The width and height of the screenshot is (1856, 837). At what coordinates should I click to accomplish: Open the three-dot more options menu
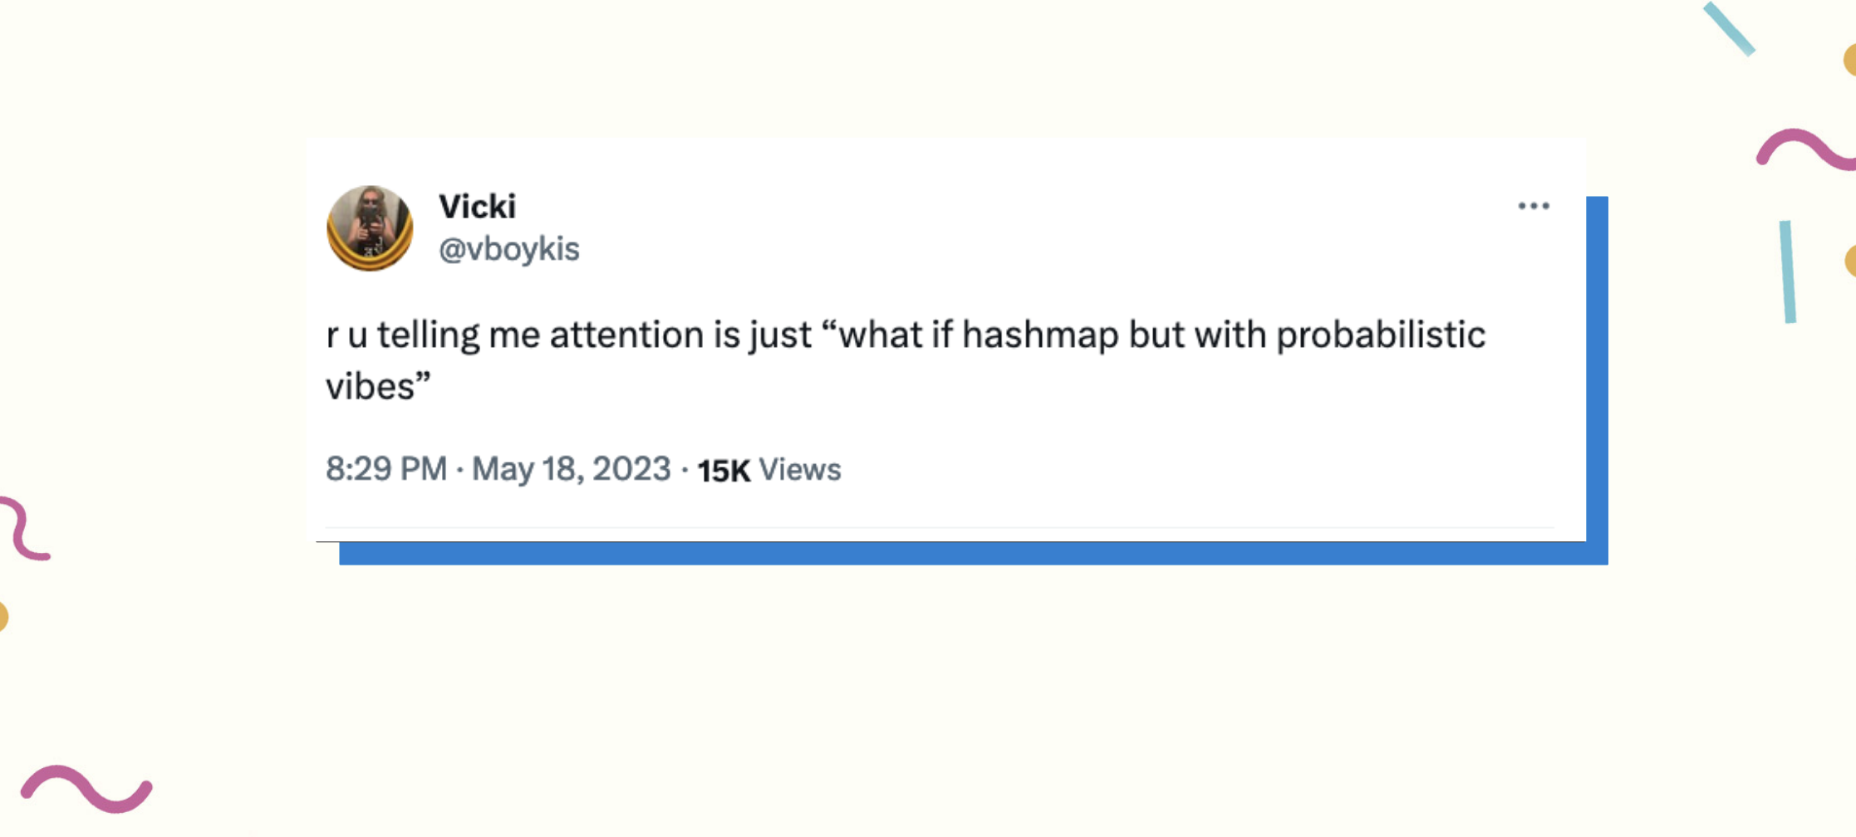[x=1534, y=206]
